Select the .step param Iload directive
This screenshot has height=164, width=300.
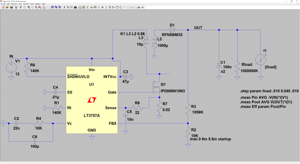coord(269,91)
